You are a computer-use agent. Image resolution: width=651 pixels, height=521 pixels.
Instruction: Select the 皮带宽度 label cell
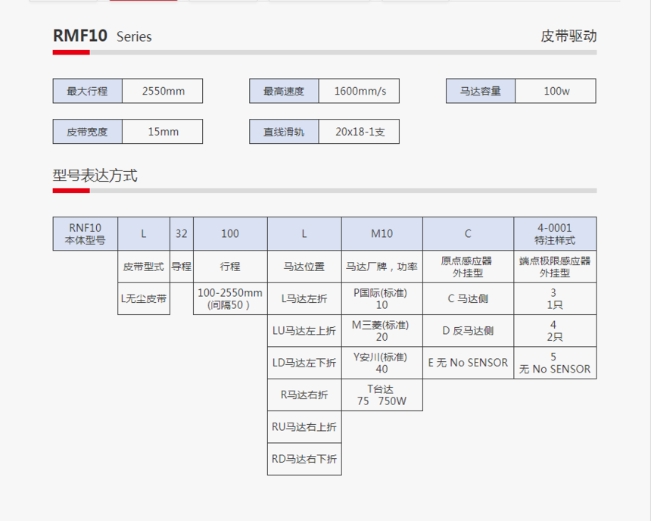click(x=87, y=132)
